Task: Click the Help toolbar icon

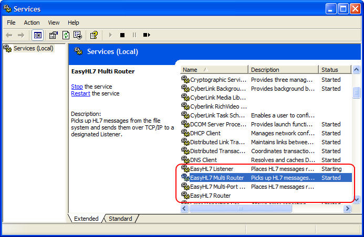Action: pyautogui.click(x=94, y=35)
